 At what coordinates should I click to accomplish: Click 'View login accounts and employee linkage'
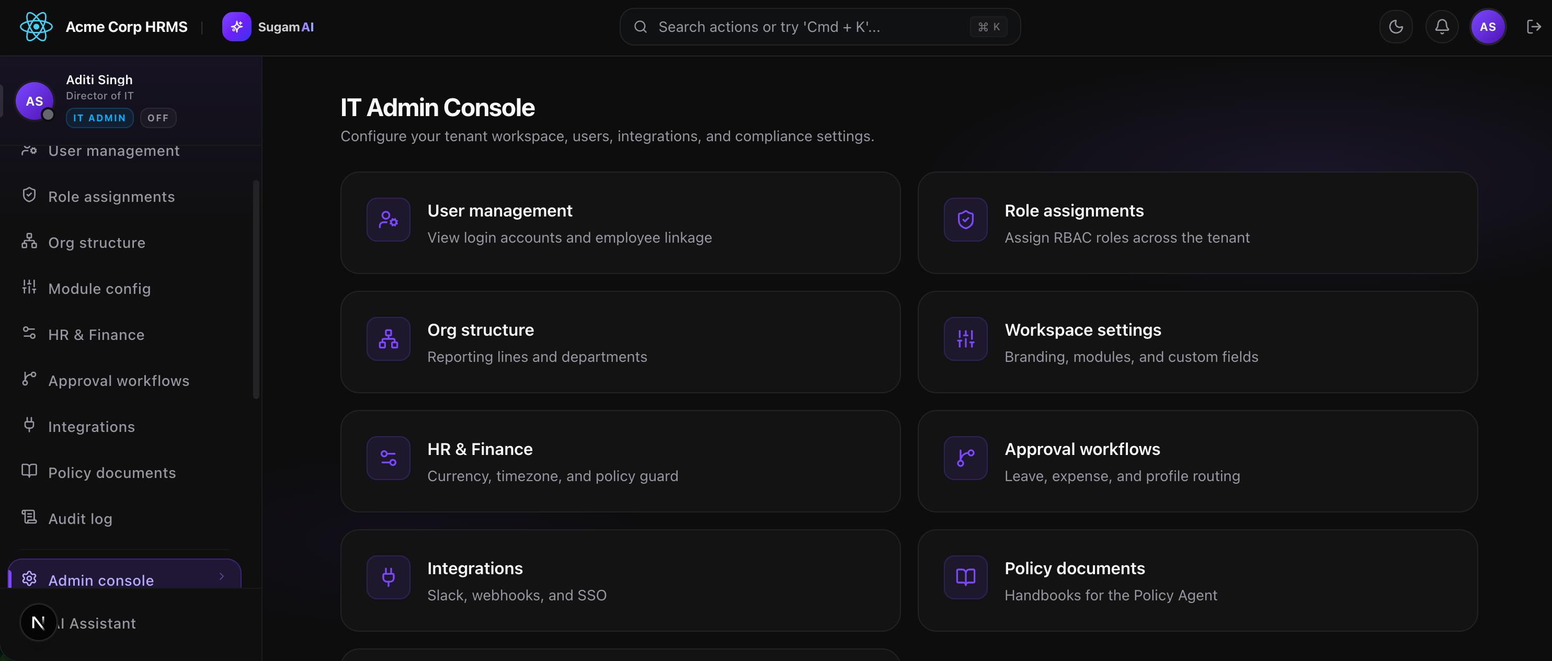pyautogui.click(x=569, y=238)
